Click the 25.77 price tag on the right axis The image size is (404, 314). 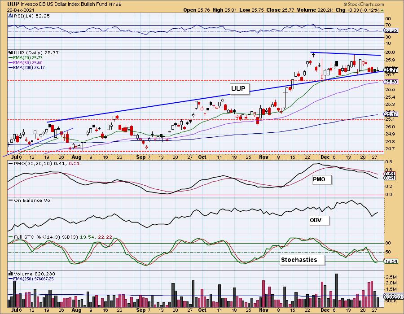(x=391, y=70)
